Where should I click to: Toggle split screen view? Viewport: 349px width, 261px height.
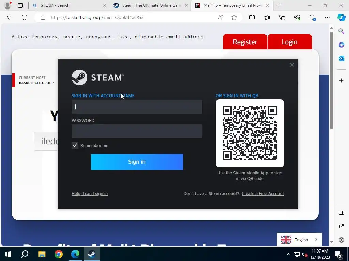click(252, 17)
